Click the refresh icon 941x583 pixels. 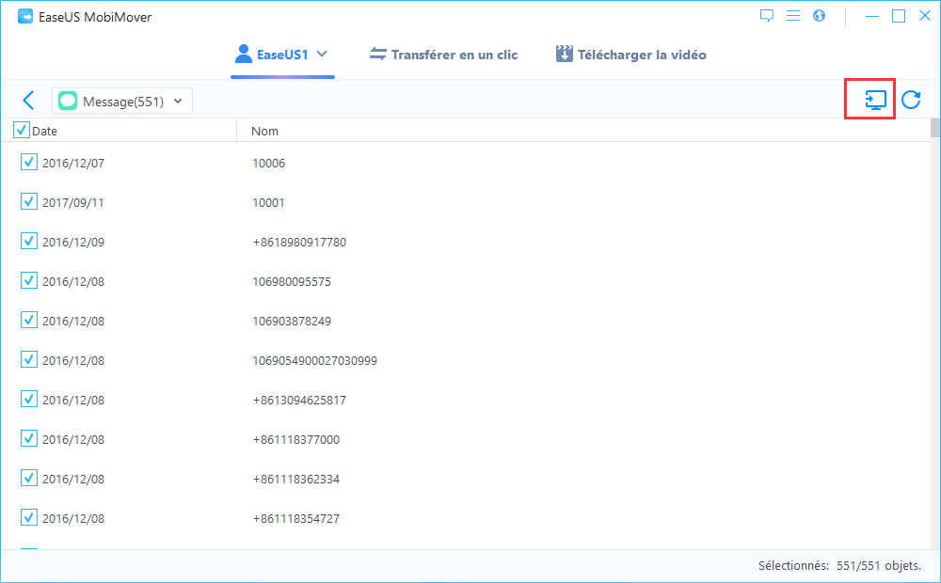point(911,100)
